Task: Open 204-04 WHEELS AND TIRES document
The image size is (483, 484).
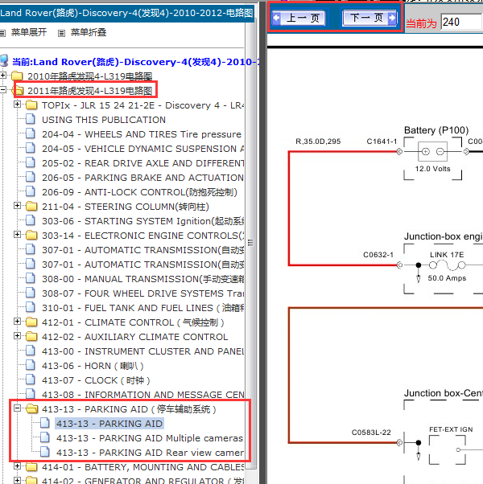Action: (142, 134)
